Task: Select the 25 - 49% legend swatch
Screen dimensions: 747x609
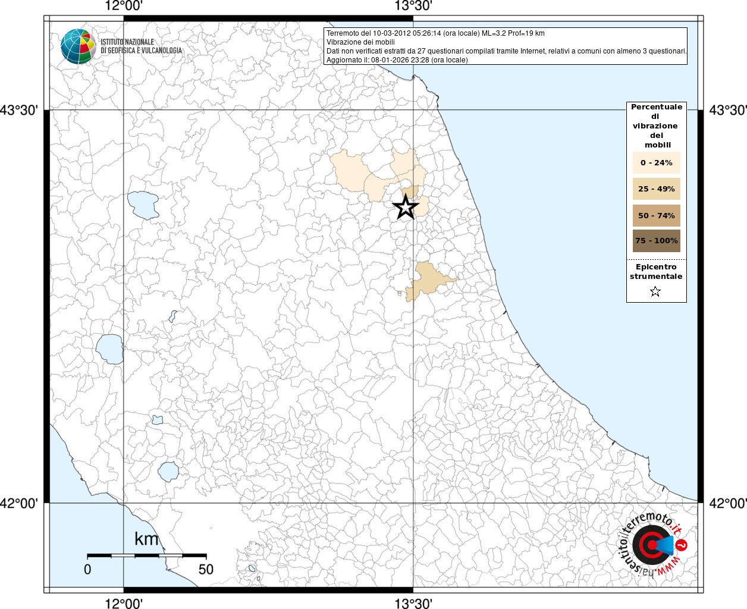Action: 656,189
